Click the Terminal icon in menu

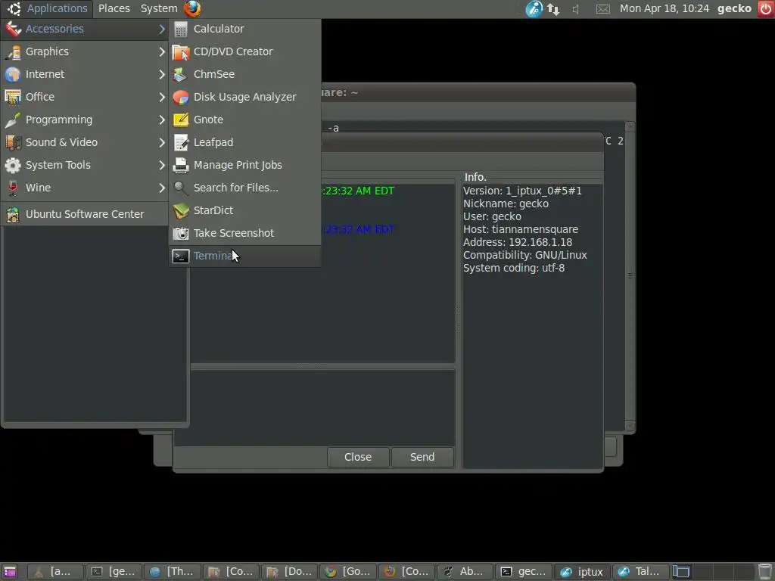181,256
